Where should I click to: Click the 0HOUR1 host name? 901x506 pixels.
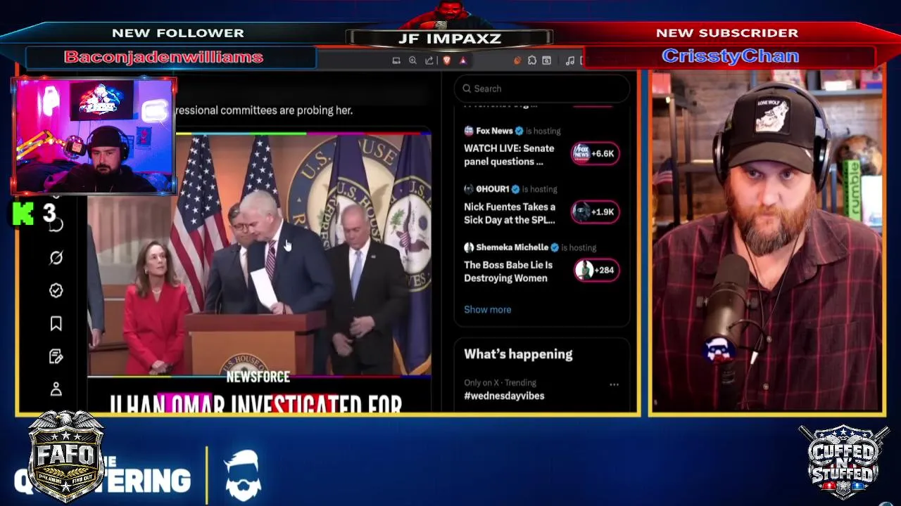click(493, 189)
